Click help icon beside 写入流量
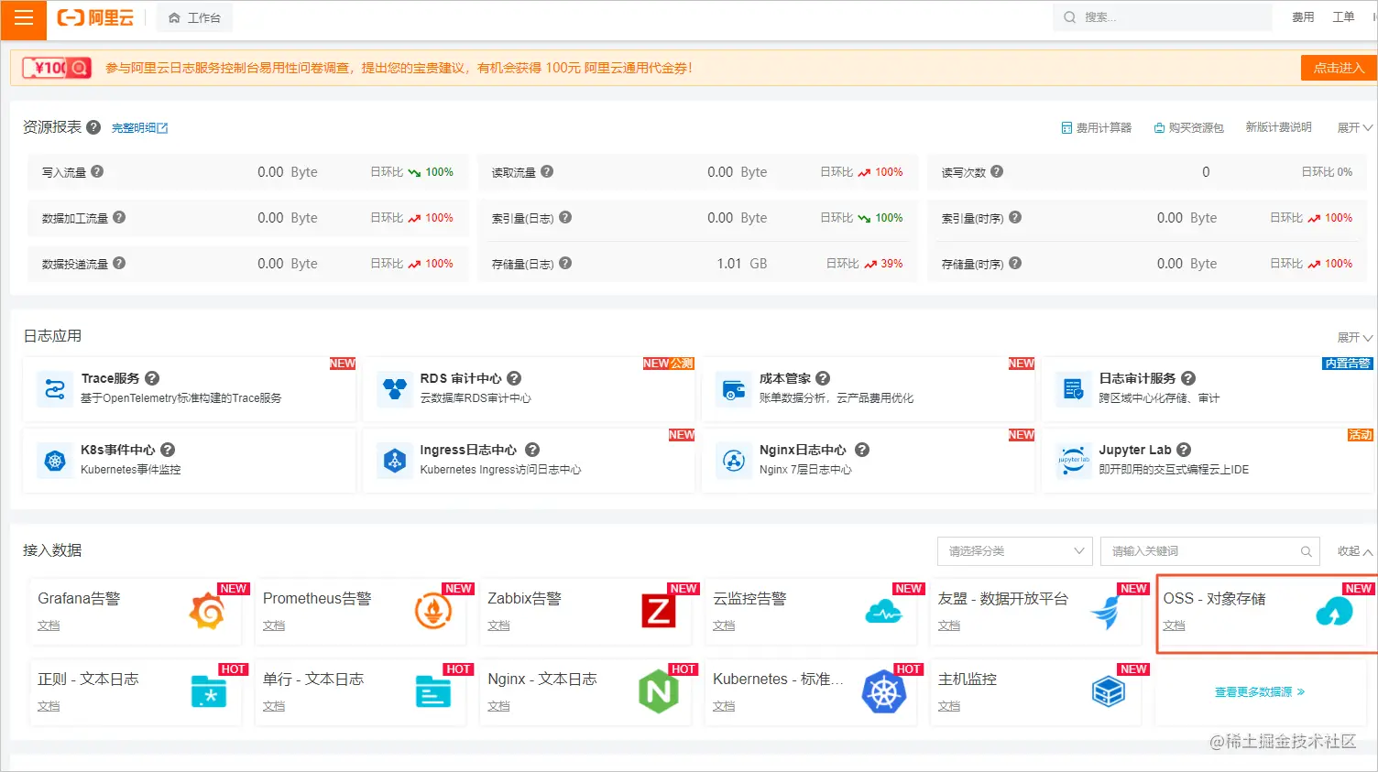The width and height of the screenshot is (1378, 772). [x=97, y=171]
